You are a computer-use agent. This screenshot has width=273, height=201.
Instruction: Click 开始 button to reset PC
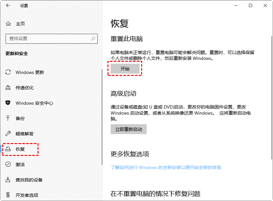point(125,68)
